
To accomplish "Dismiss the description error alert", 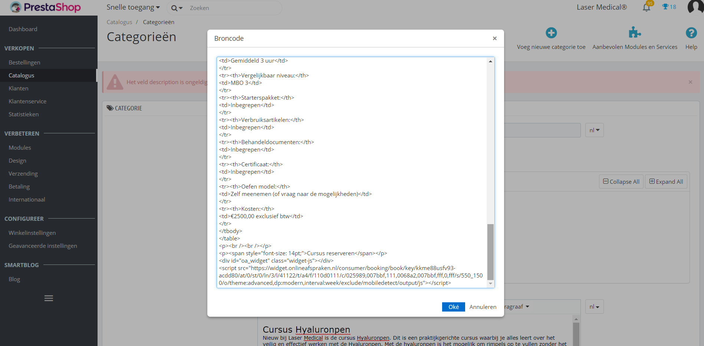I will [x=690, y=82].
